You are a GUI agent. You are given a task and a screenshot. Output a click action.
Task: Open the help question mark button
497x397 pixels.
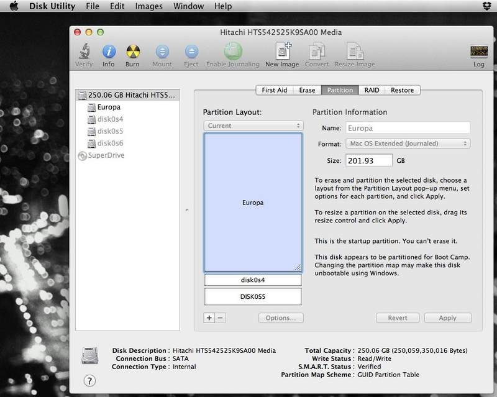click(x=89, y=380)
